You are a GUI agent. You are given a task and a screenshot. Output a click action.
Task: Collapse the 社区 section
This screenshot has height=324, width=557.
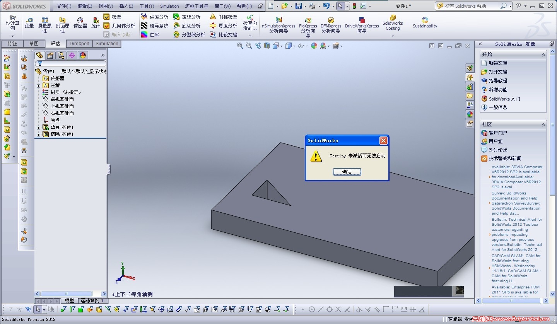(543, 124)
